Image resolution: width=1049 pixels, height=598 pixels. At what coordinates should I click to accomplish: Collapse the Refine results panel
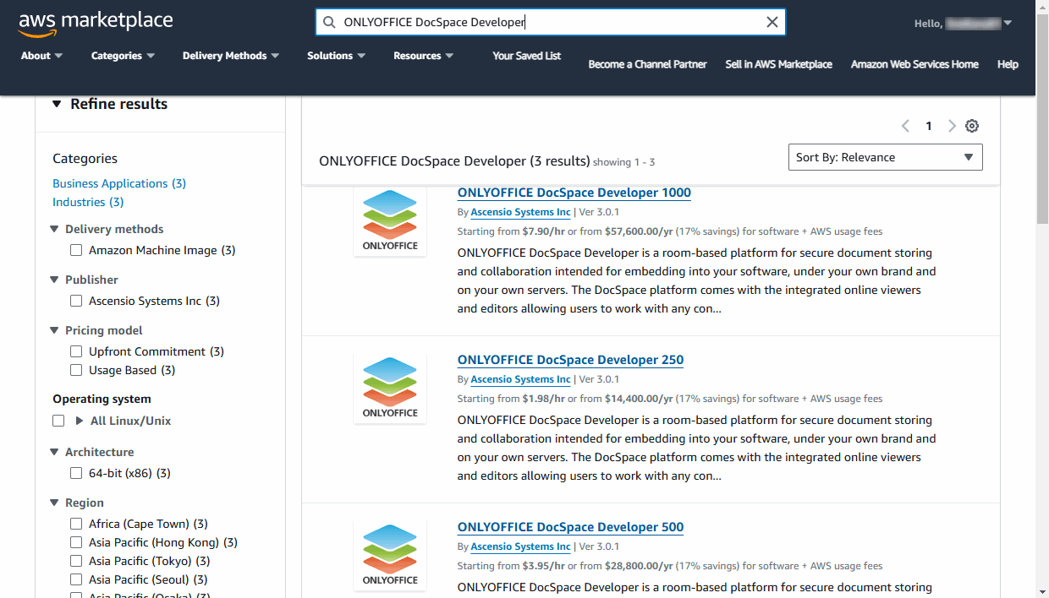coord(57,104)
